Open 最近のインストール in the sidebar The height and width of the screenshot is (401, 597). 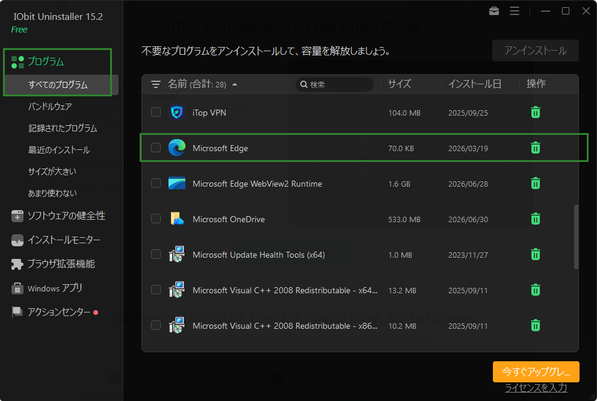coord(58,150)
